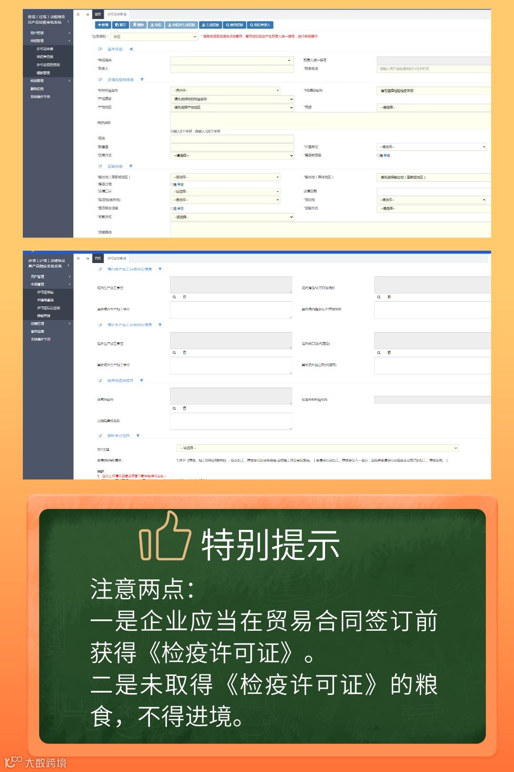The width and height of the screenshot is (514, 772).
Task: Click the search icon under 境内生产加工单位 field
Action: pyautogui.click(x=174, y=297)
